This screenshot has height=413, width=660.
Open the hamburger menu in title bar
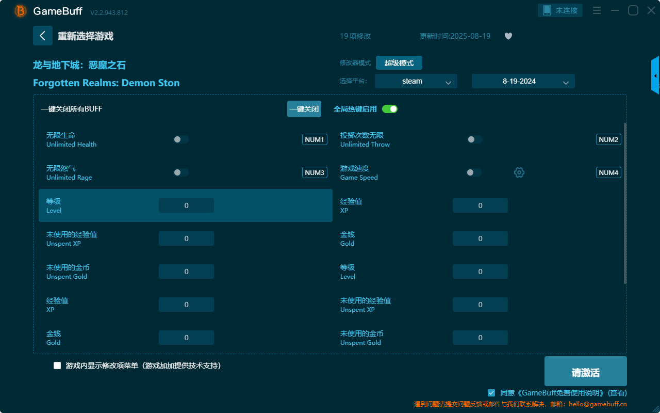coord(597,10)
